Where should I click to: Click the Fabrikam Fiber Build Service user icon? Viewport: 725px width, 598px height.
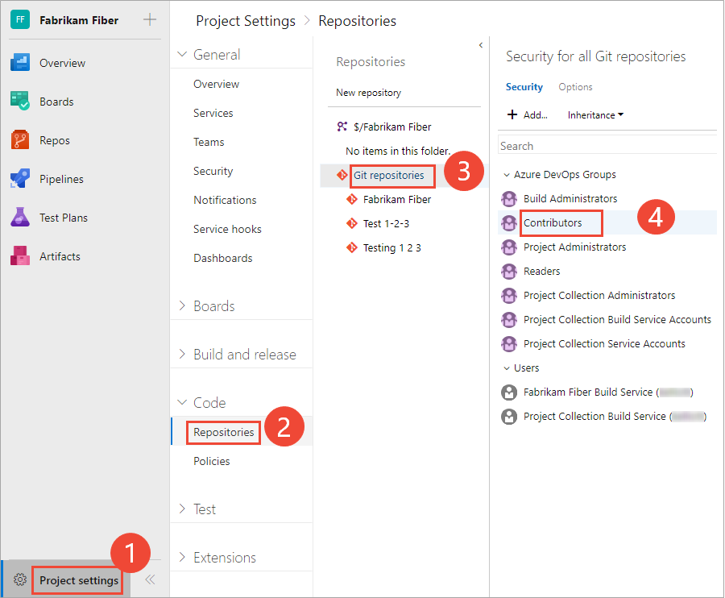pyautogui.click(x=509, y=392)
